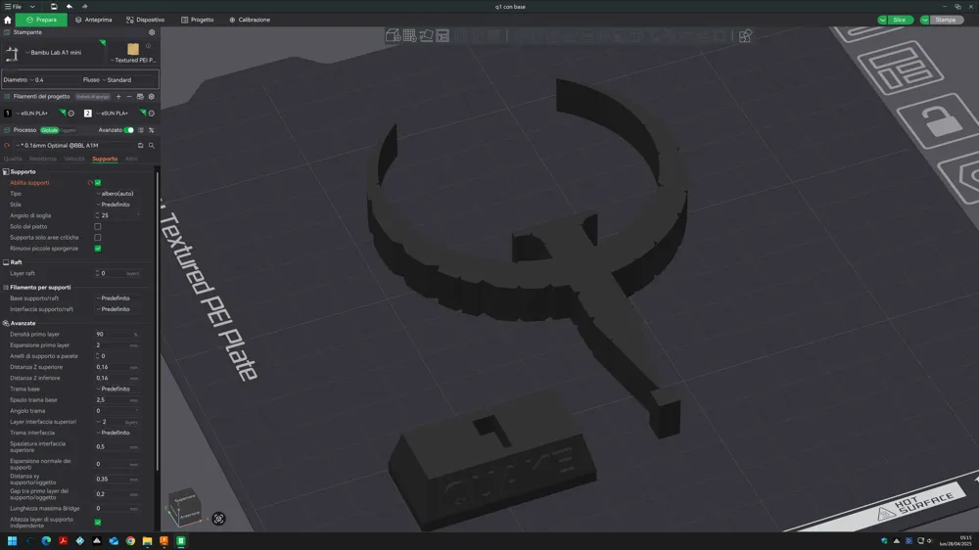Add a filament with the plus icon
Viewport: 979px width, 550px height.
click(x=118, y=97)
